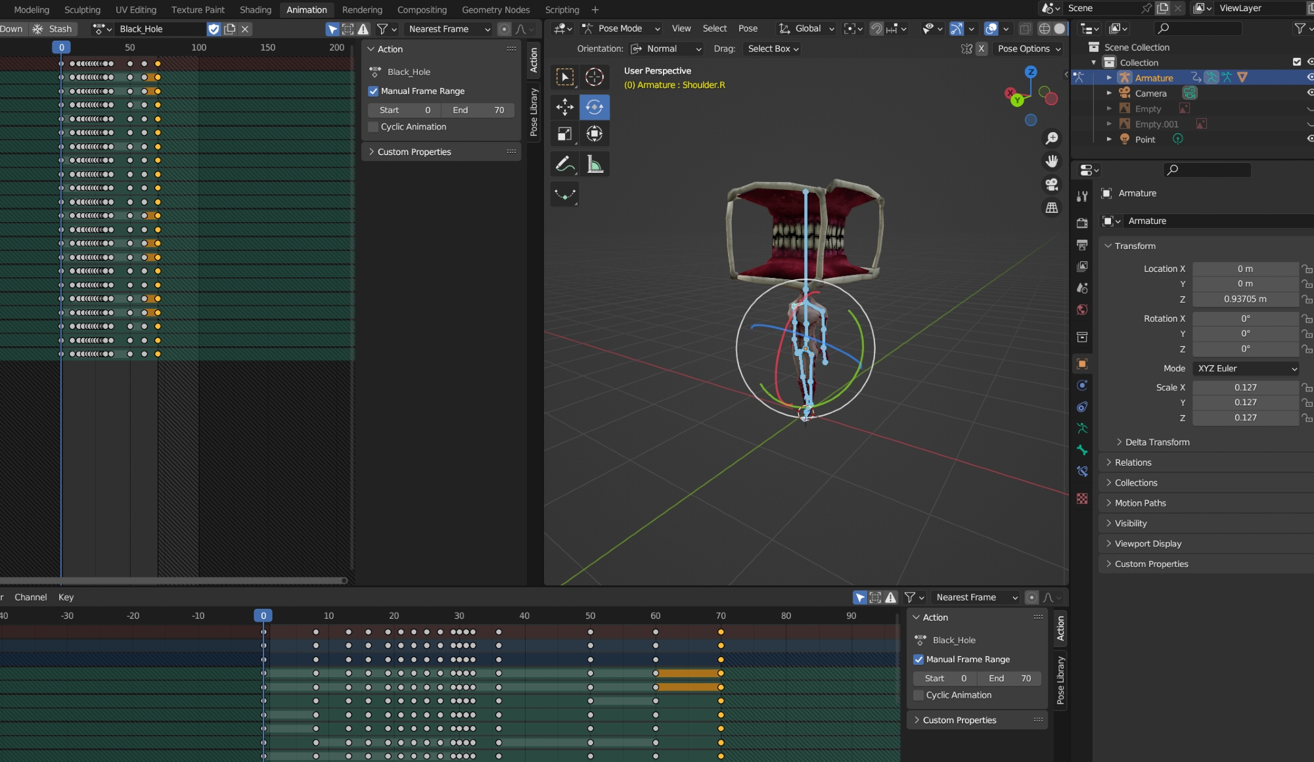The image size is (1314, 762).
Task: Select the 3D Cursor tool
Action: pyautogui.click(x=595, y=77)
